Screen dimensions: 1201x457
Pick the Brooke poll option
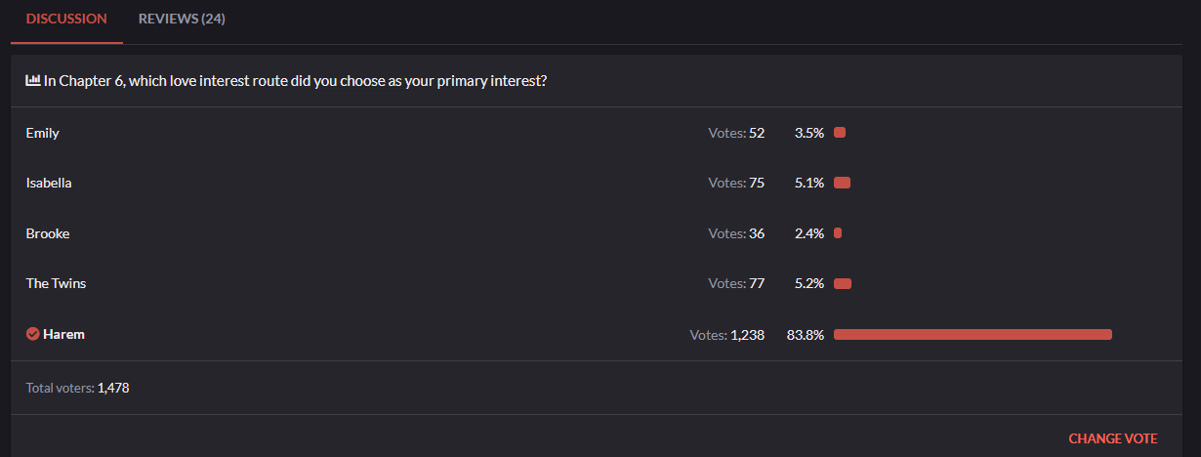pyautogui.click(x=48, y=233)
